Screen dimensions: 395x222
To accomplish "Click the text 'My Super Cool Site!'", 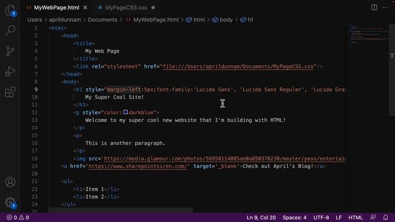I will (x=114, y=97).
